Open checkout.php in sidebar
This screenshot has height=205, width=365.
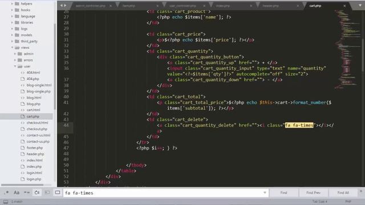(36, 129)
